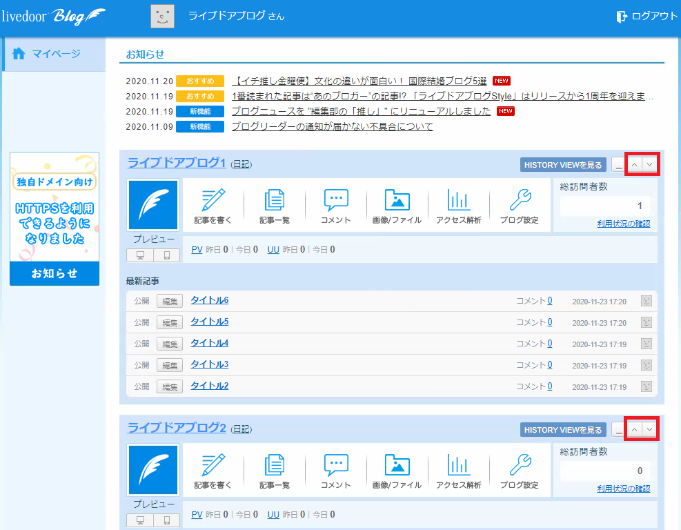
Task: Open the ブログニュース リニューアル news link
Action: click(361, 111)
